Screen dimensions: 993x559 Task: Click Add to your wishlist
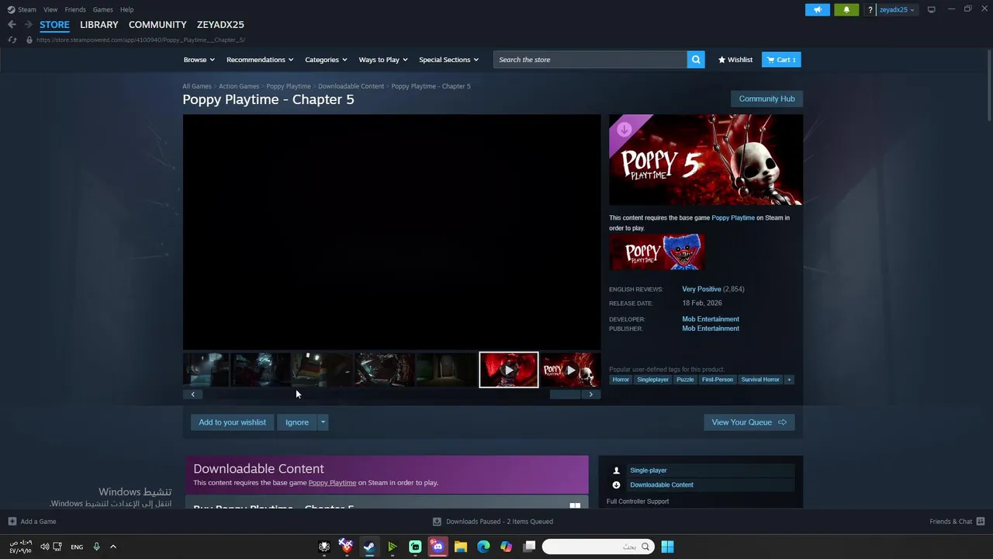tap(232, 422)
